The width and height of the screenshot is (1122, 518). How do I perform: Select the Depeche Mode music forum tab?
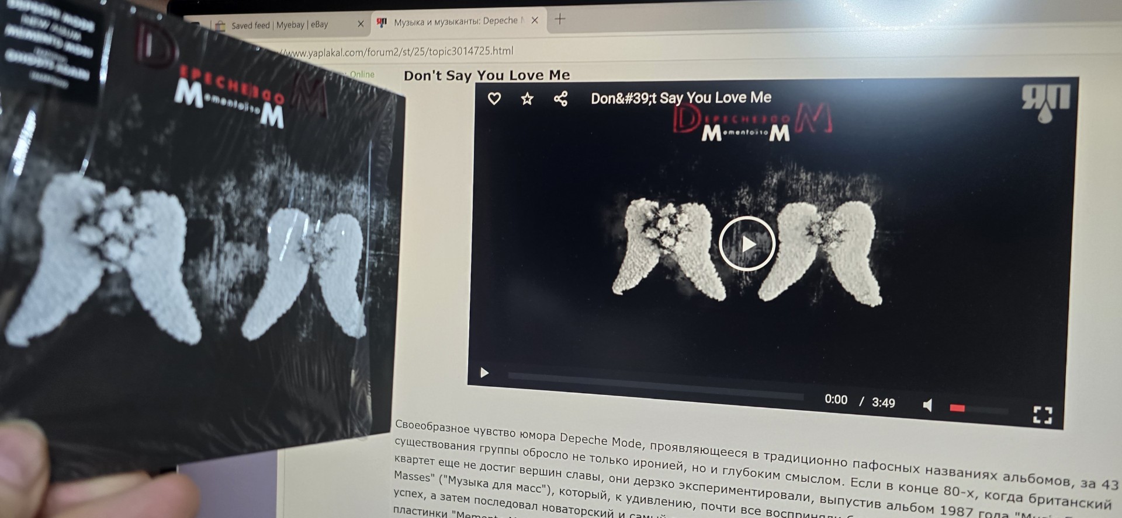[x=458, y=22]
